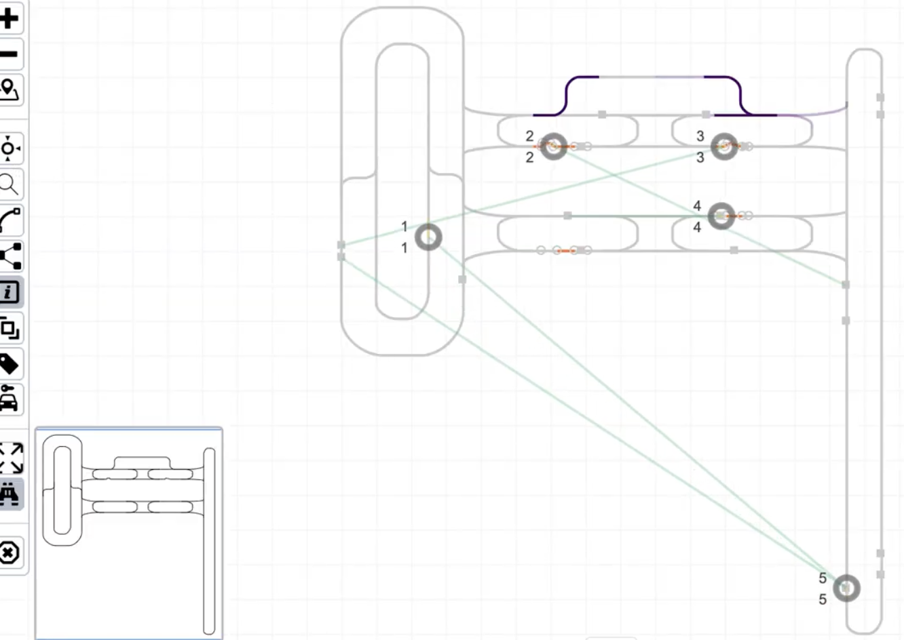Click the overlapping squares layers icon
The image size is (904, 640).
pos(10,328)
